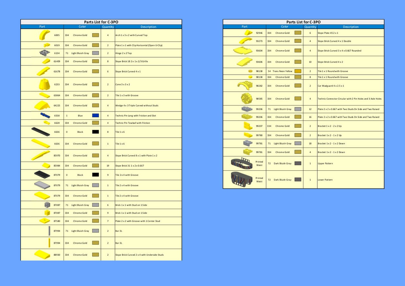Image resolution: width=405 pixels, height=286 pixels.
Task: Select part number 61678
Action: [57, 71]
